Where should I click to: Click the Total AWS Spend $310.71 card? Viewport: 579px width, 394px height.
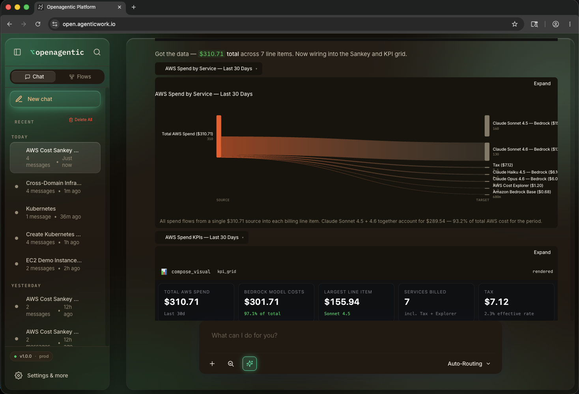(196, 302)
